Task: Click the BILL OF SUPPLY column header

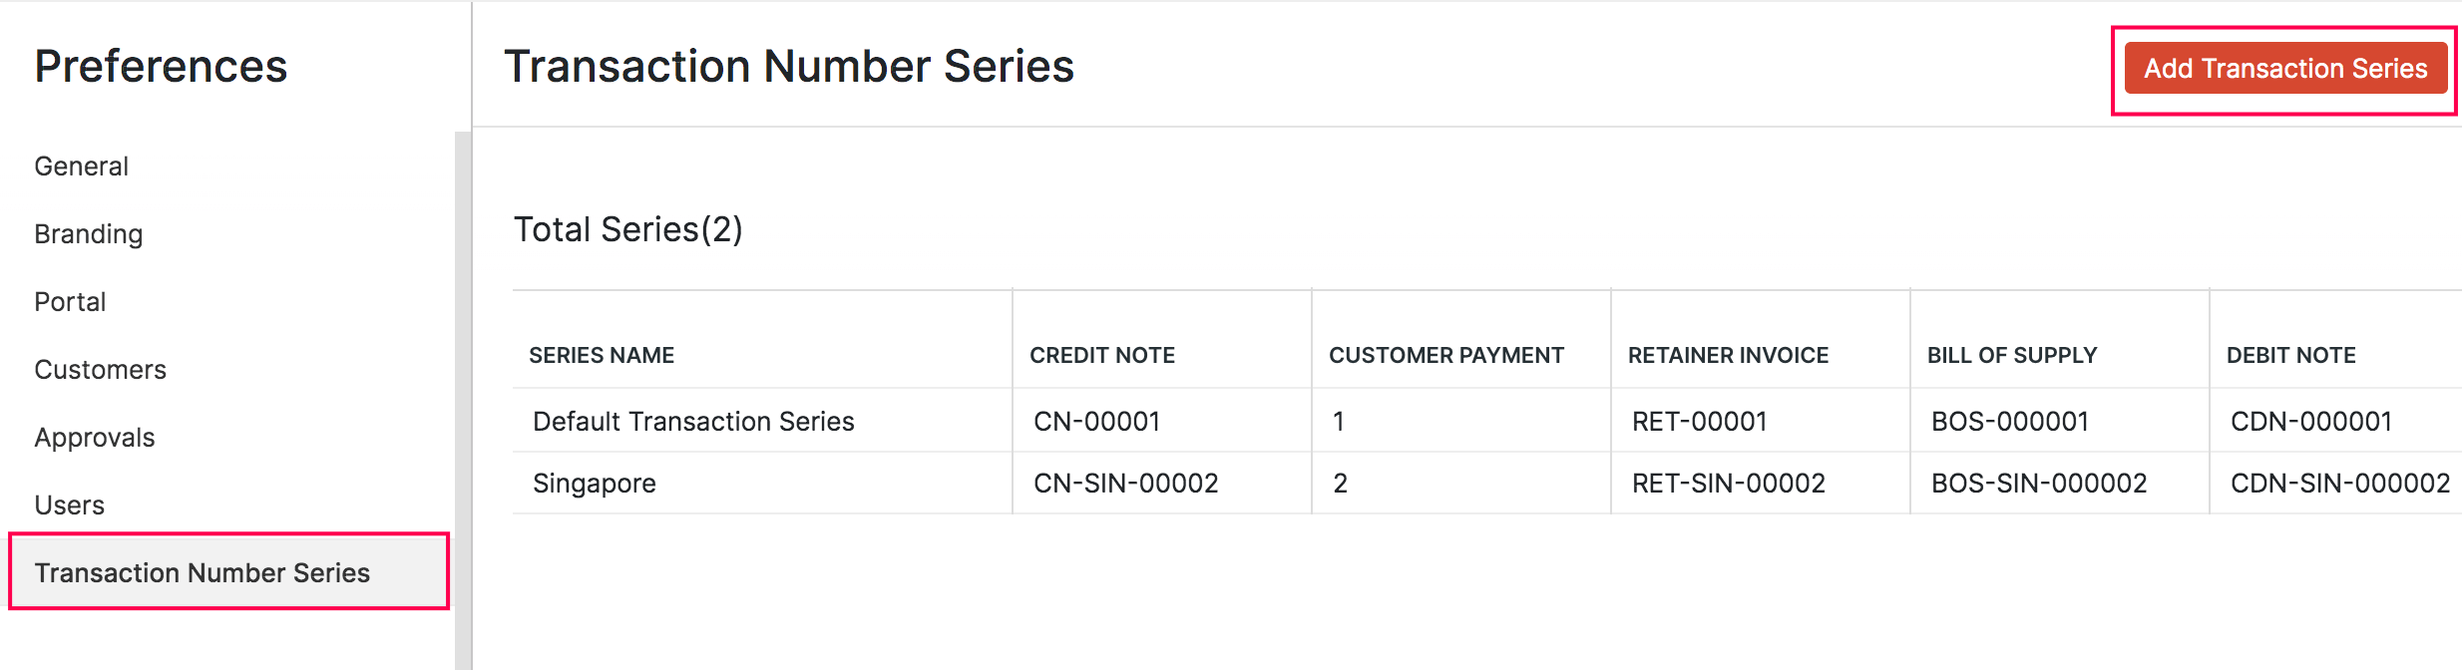Action: pyautogui.click(x=2010, y=355)
